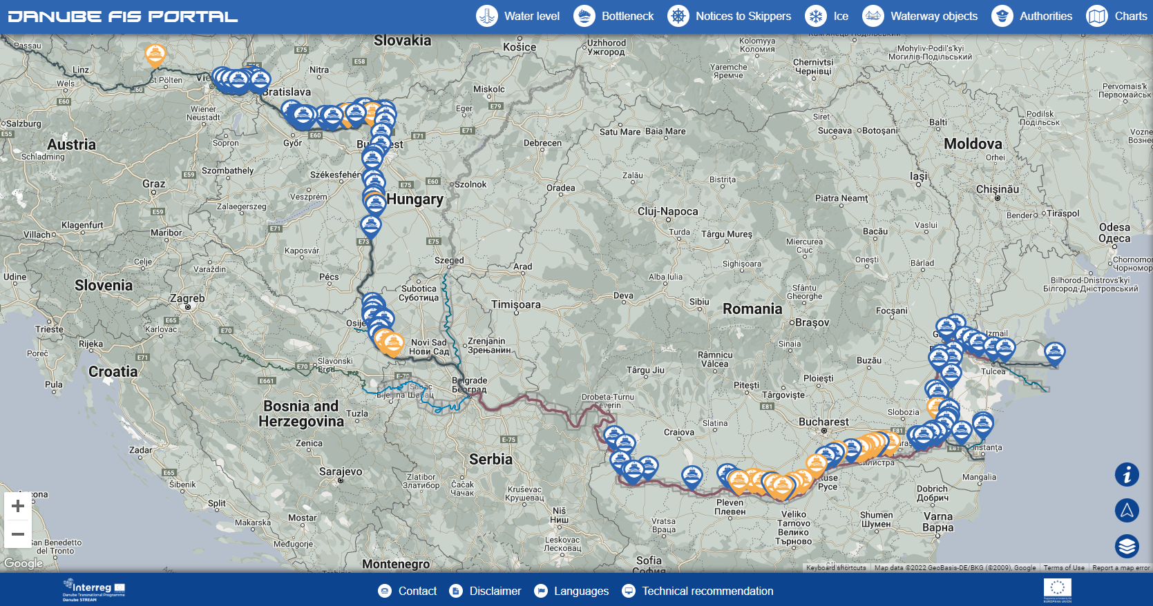
Task: Open the map info button
Action: point(1127,474)
